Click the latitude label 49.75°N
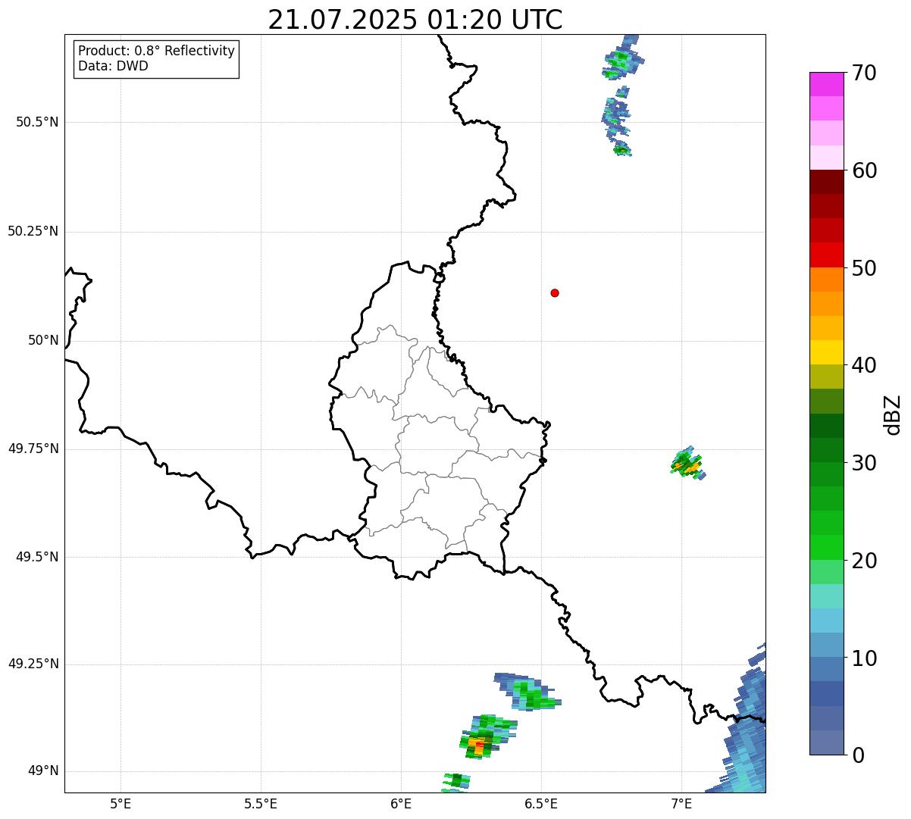The height and width of the screenshot is (819, 911). click(33, 449)
